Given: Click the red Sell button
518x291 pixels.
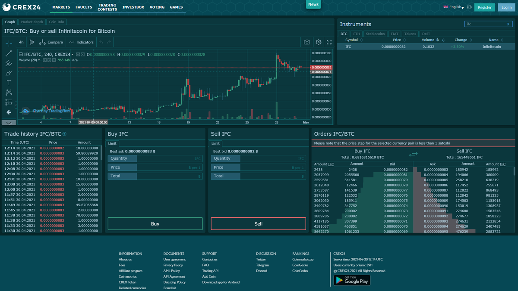Looking at the screenshot, I should tap(258, 224).
